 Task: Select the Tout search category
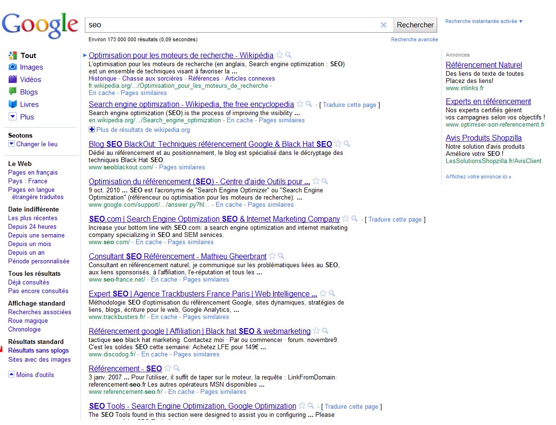[28, 55]
